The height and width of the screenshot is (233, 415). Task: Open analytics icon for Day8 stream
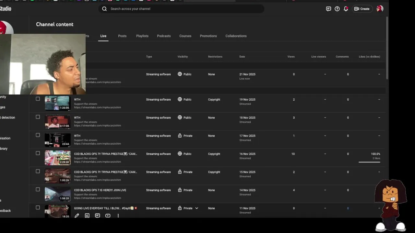click(87, 216)
